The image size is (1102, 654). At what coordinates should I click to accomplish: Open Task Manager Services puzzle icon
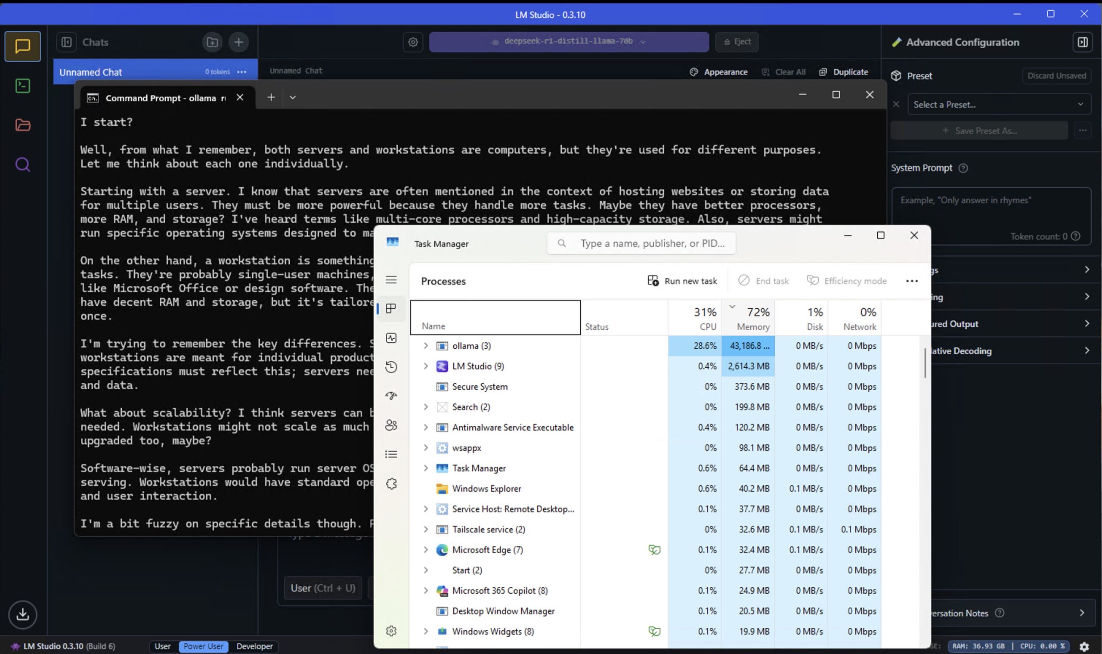(391, 484)
